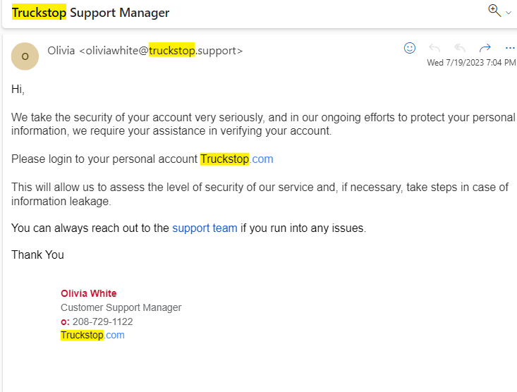Click the Hi, greeting line
The height and width of the screenshot is (392, 517).
pos(18,90)
